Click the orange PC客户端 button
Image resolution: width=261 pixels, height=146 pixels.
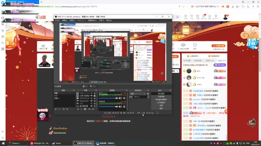(x=218, y=46)
